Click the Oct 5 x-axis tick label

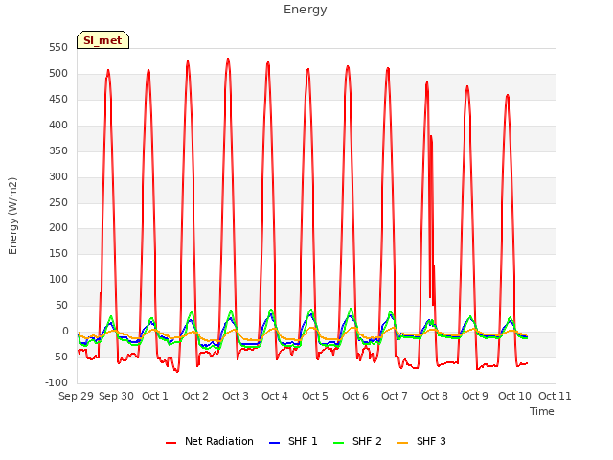(315, 396)
